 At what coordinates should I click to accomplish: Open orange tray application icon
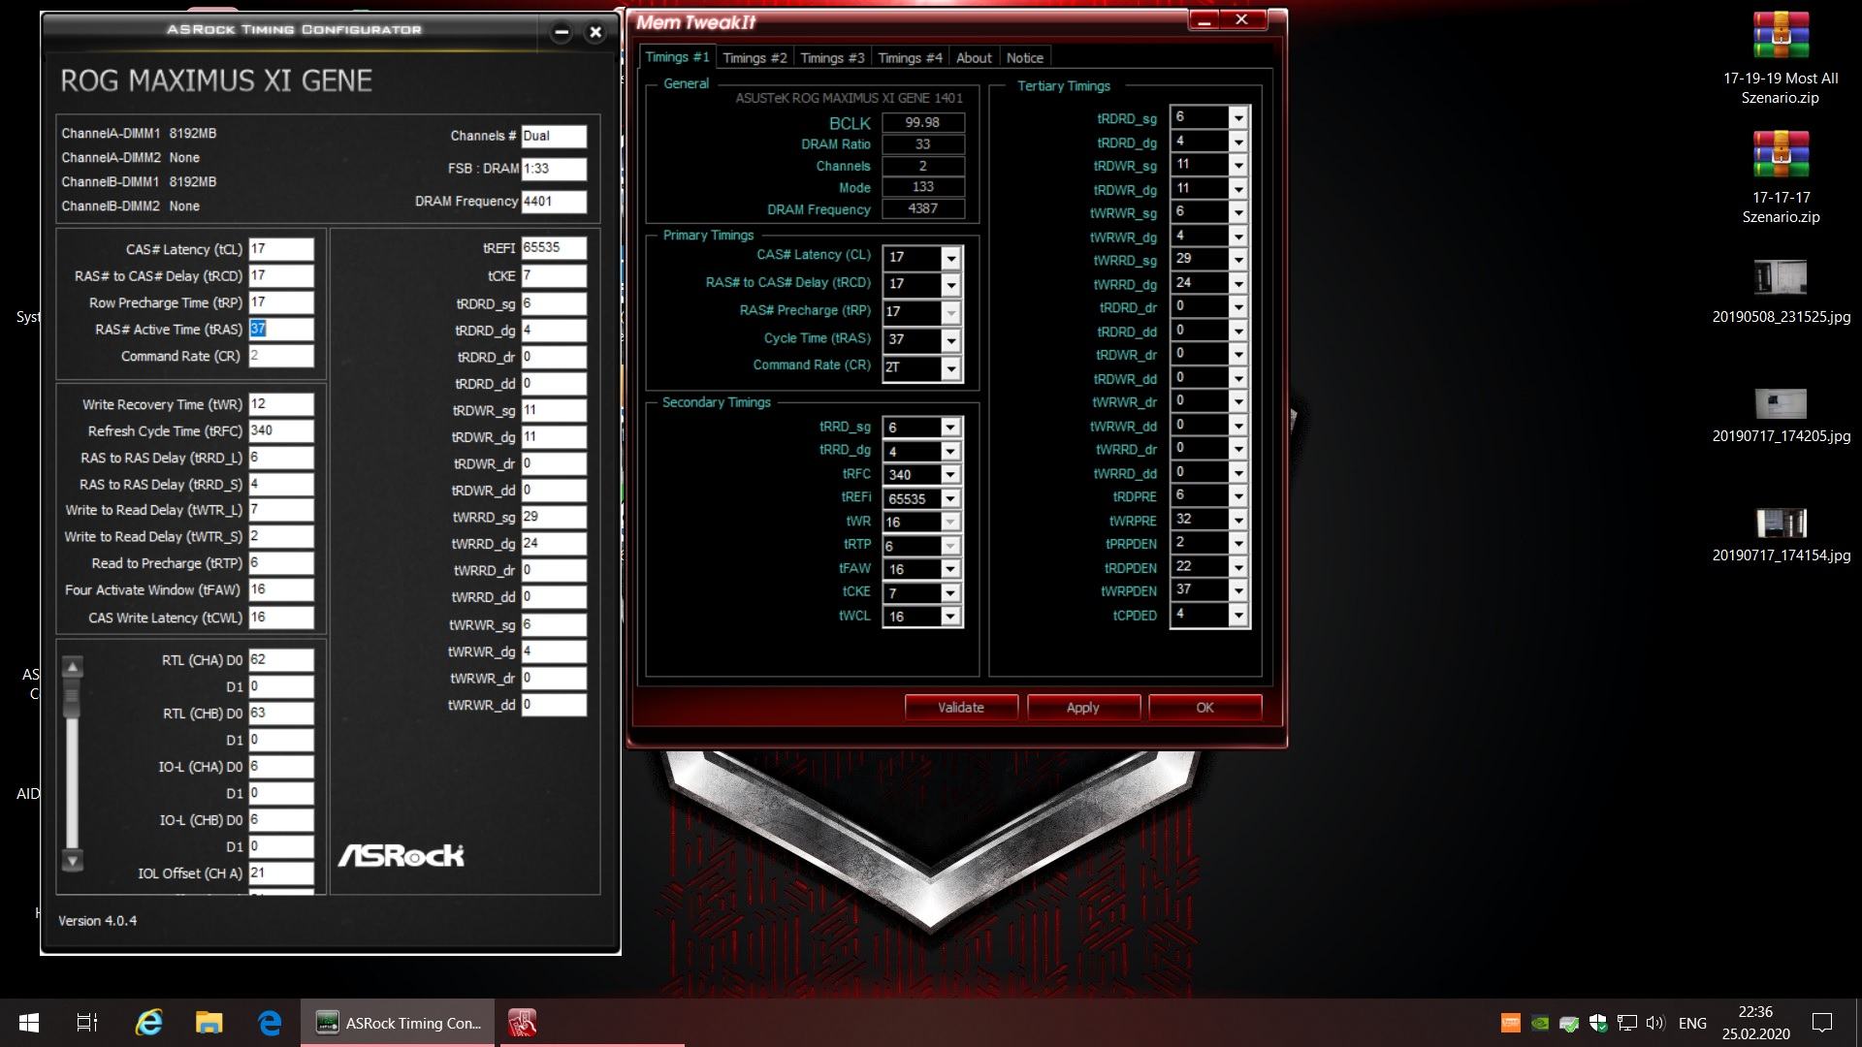pyautogui.click(x=1510, y=1023)
